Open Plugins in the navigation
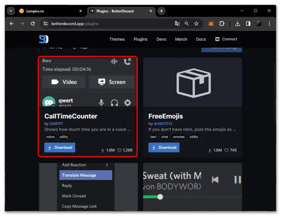Screen dimensions: 281x216 click(140, 39)
